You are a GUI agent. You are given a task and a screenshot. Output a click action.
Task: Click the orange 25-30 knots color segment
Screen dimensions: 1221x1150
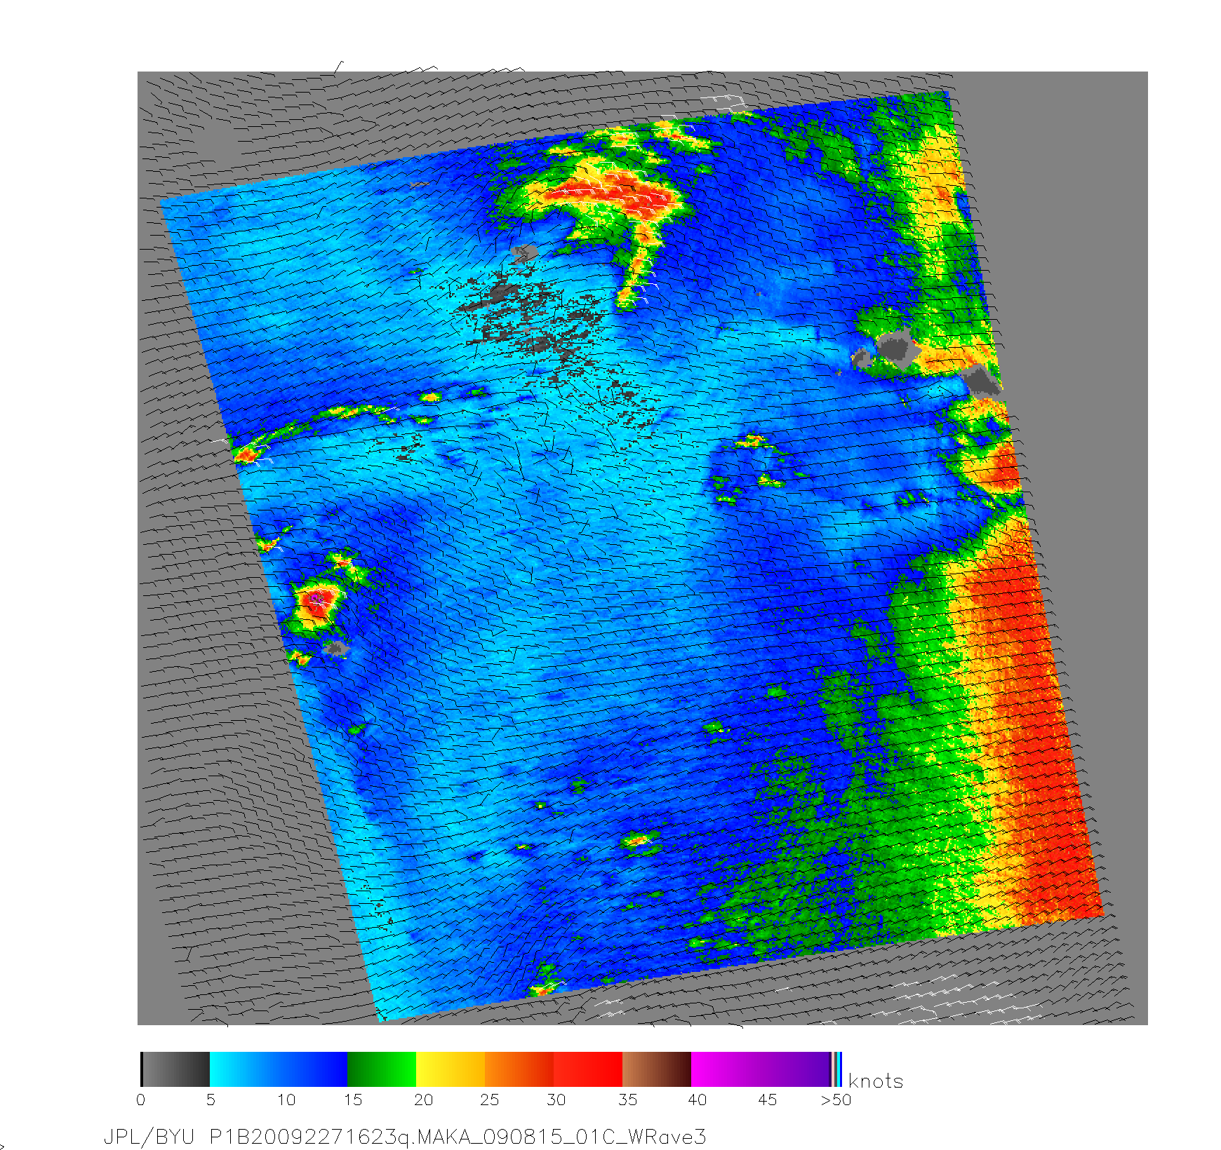click(x=520, y=1069)
